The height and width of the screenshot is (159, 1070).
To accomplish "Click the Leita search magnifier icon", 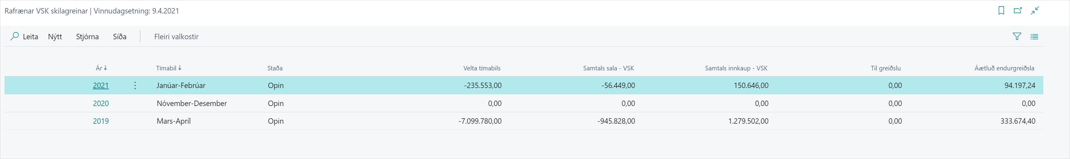I will click(x=14, y=37).
